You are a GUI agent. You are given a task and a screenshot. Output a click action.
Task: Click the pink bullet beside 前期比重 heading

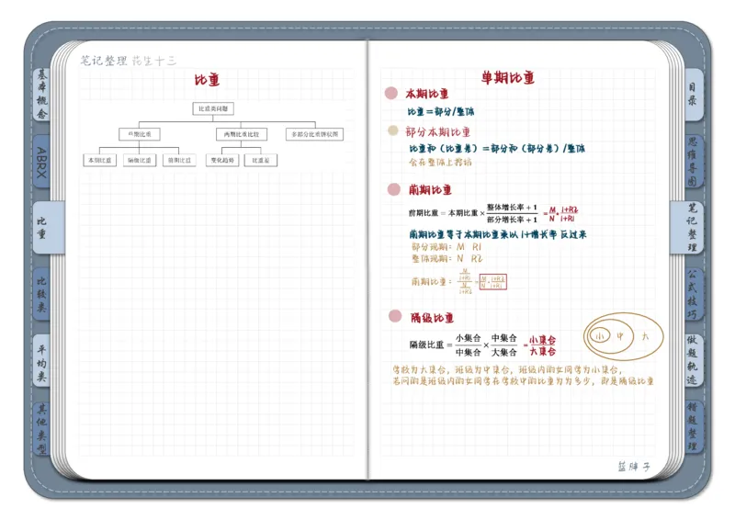[393, 190]
